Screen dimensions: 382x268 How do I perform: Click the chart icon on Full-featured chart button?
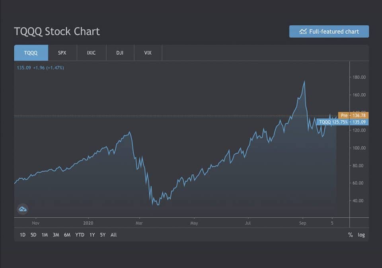pyautogui.click(x=303, y=32)
